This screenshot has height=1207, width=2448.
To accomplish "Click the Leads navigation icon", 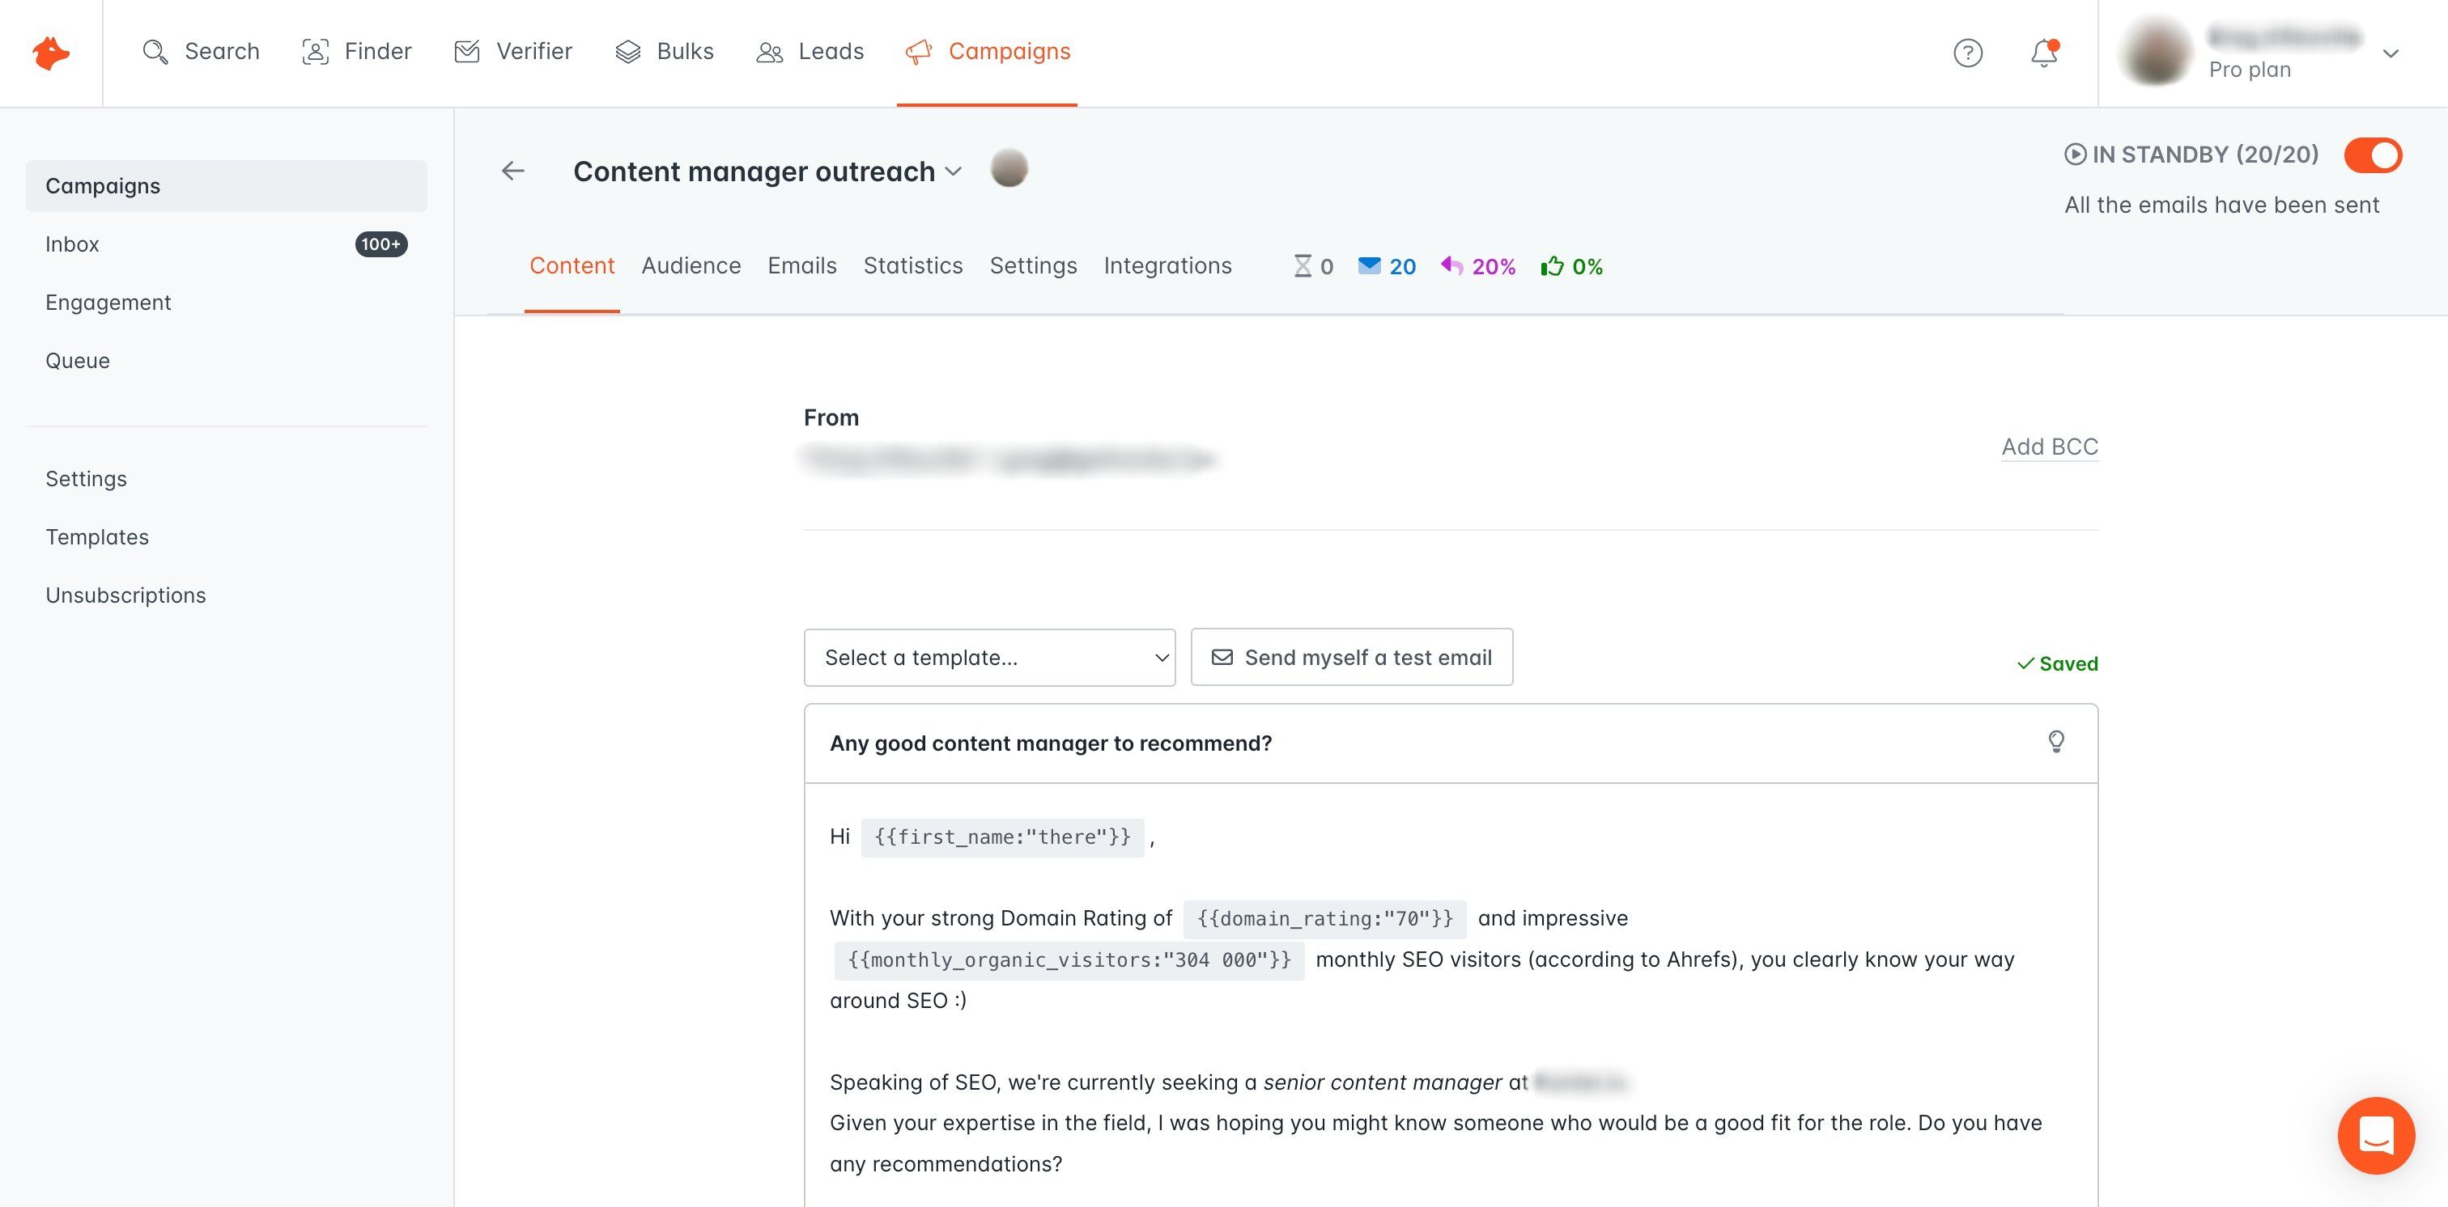I will pos(768,52).
